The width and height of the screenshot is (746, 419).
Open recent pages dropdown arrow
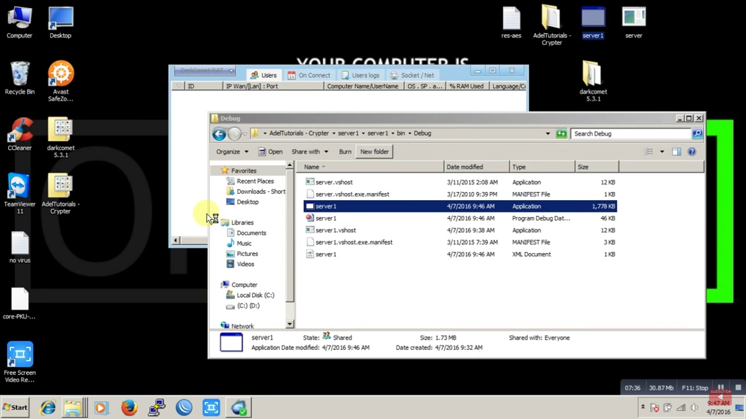[x=245, y=134]
